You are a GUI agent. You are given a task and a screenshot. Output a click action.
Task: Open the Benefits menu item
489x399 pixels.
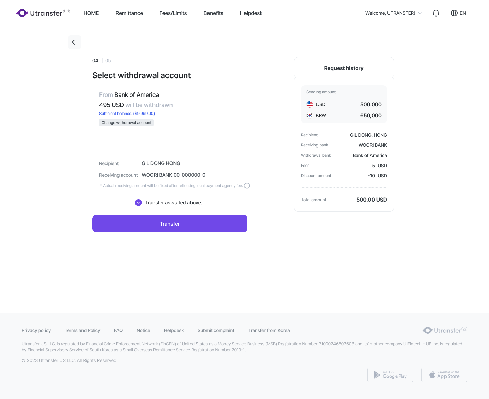213,13
